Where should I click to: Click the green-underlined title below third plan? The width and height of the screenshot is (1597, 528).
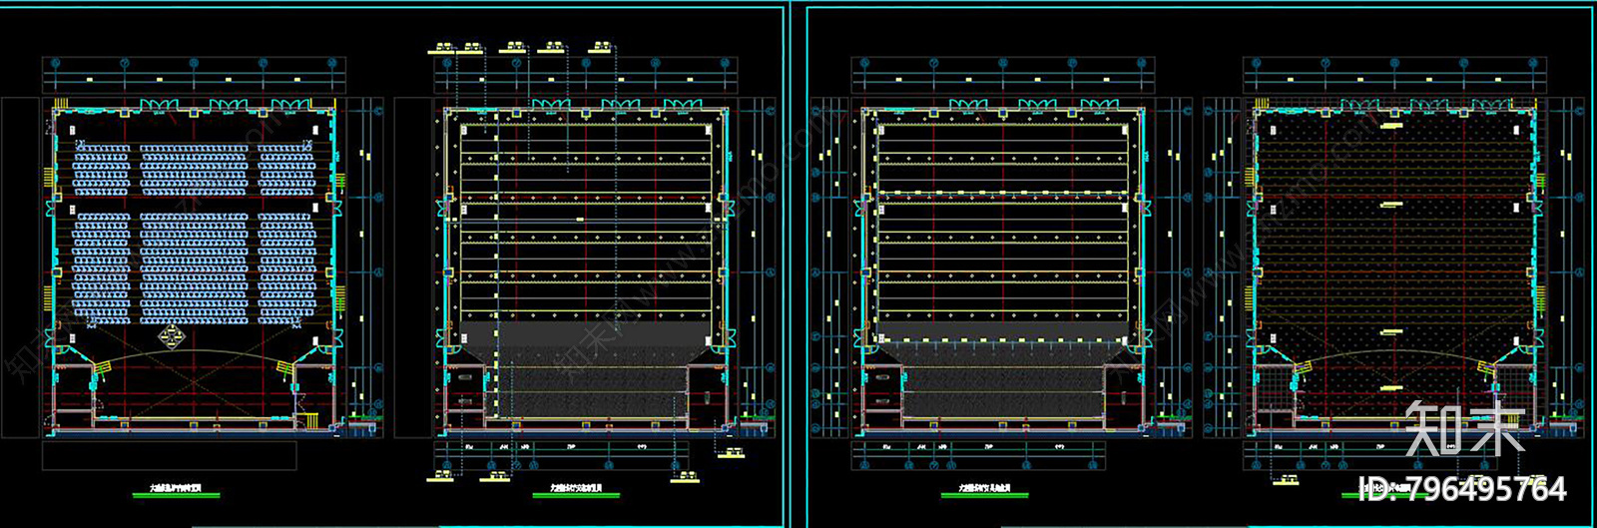(x=984, y=490)
